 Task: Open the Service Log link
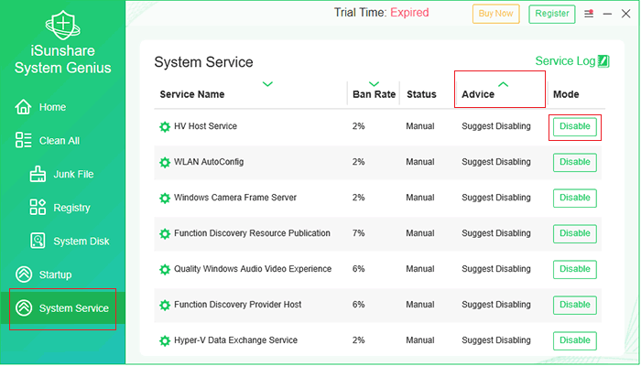[565, 61]
